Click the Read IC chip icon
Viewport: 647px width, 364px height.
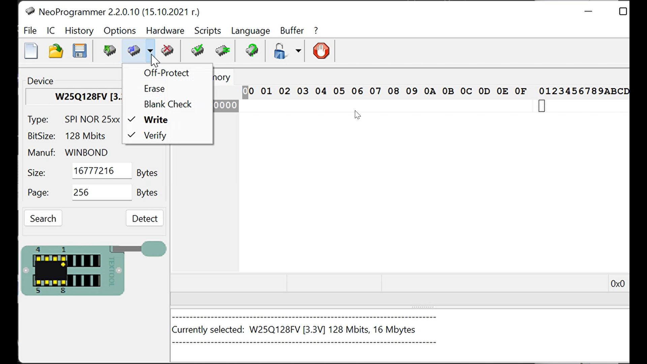(x=110, y=51)
